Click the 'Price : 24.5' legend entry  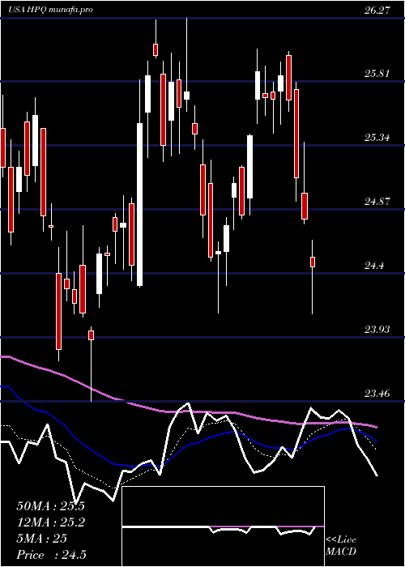tap(51, 555)
